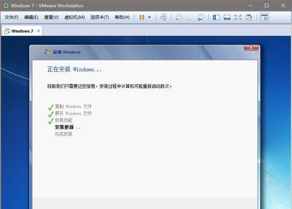Open the 编辑(E) menu
The height and width of the screenshot is (209, 292).
[31, 17]
